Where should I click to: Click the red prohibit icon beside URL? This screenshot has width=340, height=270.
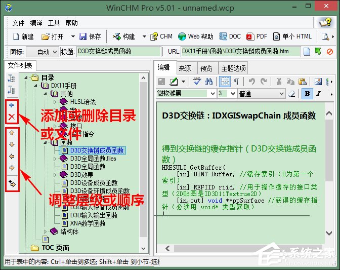[x=330, y=52]
